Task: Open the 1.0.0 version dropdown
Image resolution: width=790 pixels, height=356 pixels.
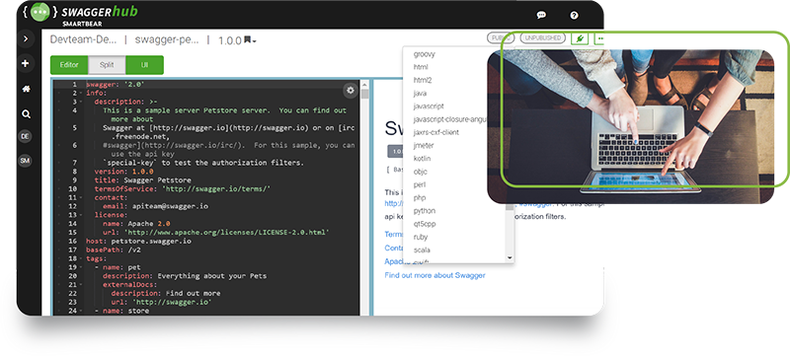Action: tap(237, 40)
